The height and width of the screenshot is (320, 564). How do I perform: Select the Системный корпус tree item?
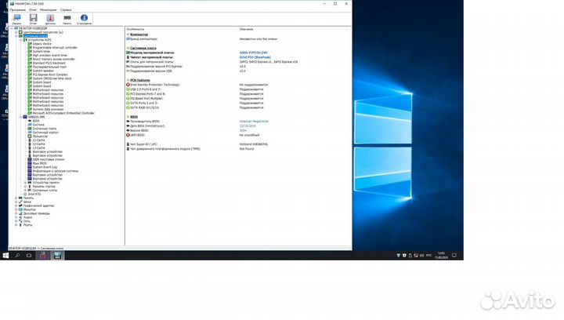[45, 133]
